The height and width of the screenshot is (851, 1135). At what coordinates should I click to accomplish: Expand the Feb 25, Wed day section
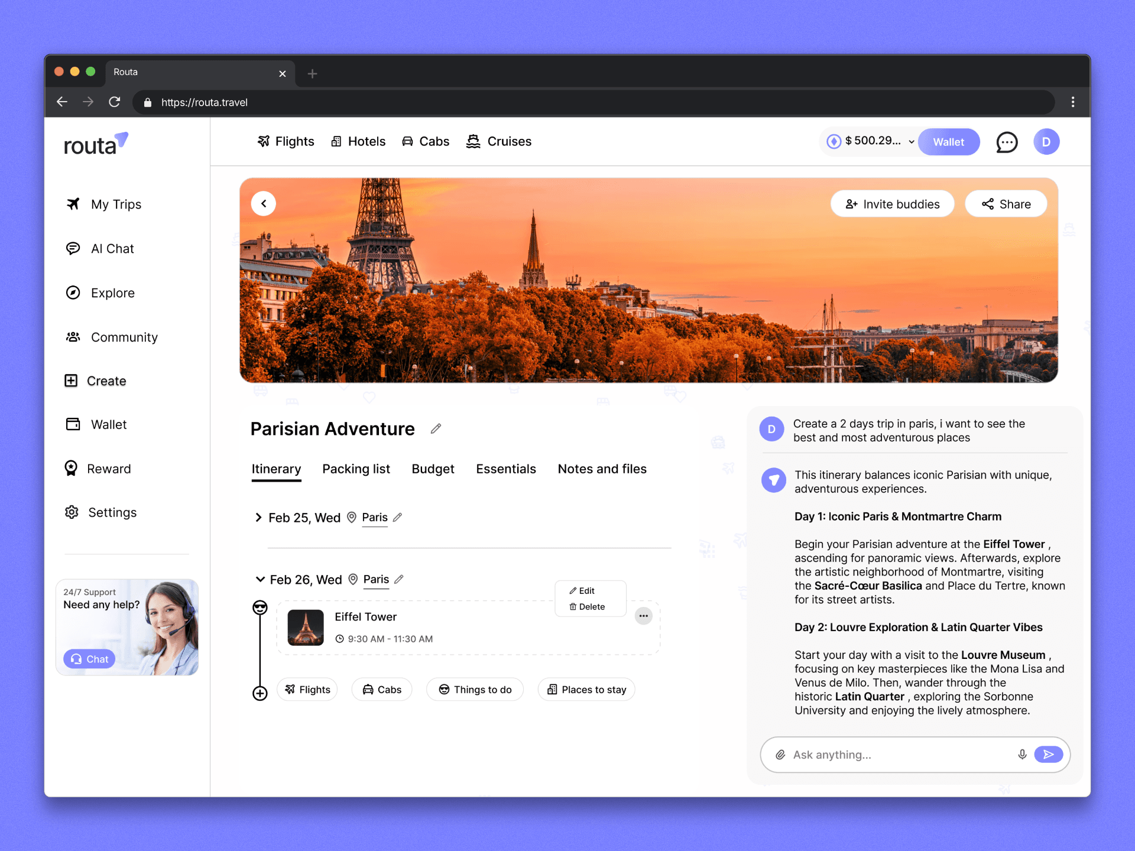point(258,518)
